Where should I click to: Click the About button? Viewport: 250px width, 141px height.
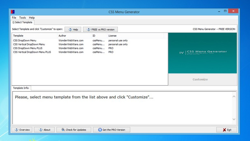pos(44,130)
